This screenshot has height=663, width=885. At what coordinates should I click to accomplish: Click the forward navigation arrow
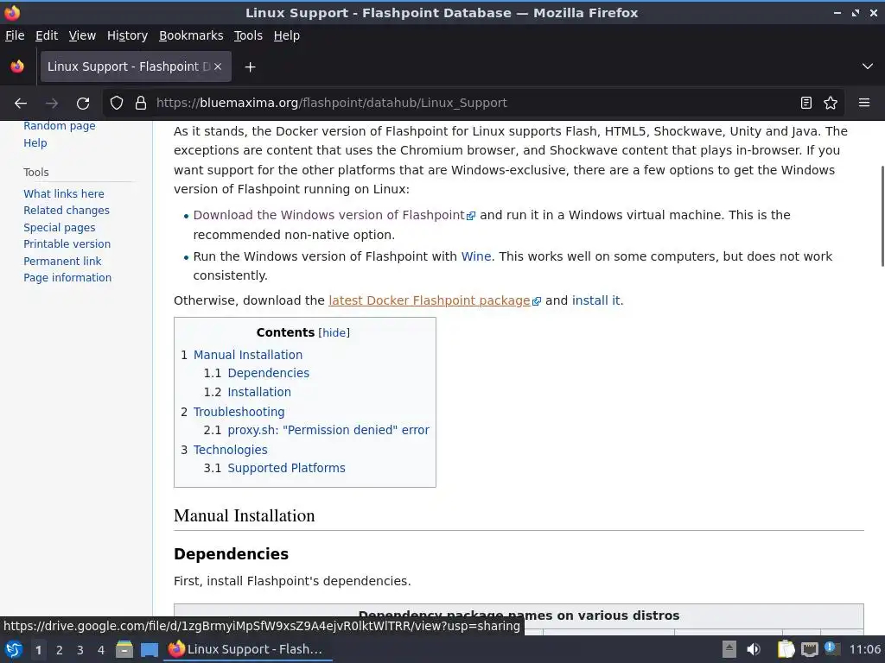coord(52,104)
